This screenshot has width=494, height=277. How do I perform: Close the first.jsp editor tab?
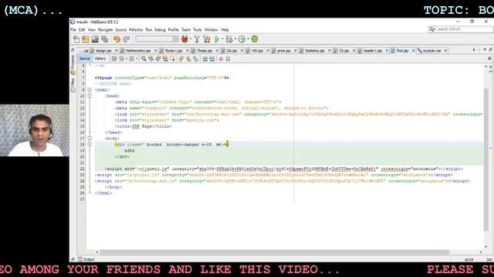click(413, 51)
